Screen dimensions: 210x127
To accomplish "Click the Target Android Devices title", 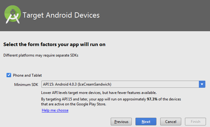I will 61,15.
